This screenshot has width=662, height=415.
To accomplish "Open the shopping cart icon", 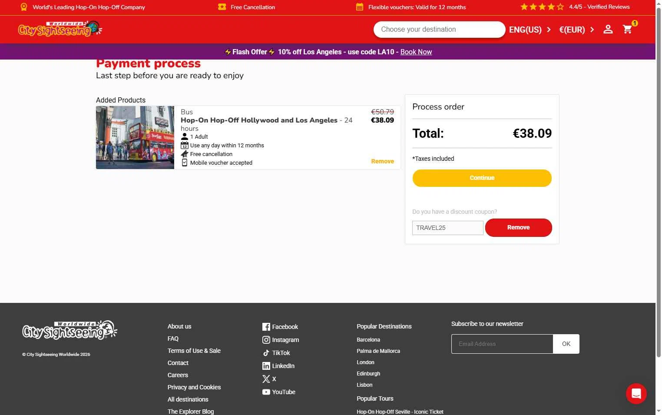I will [x=627, y=29].
